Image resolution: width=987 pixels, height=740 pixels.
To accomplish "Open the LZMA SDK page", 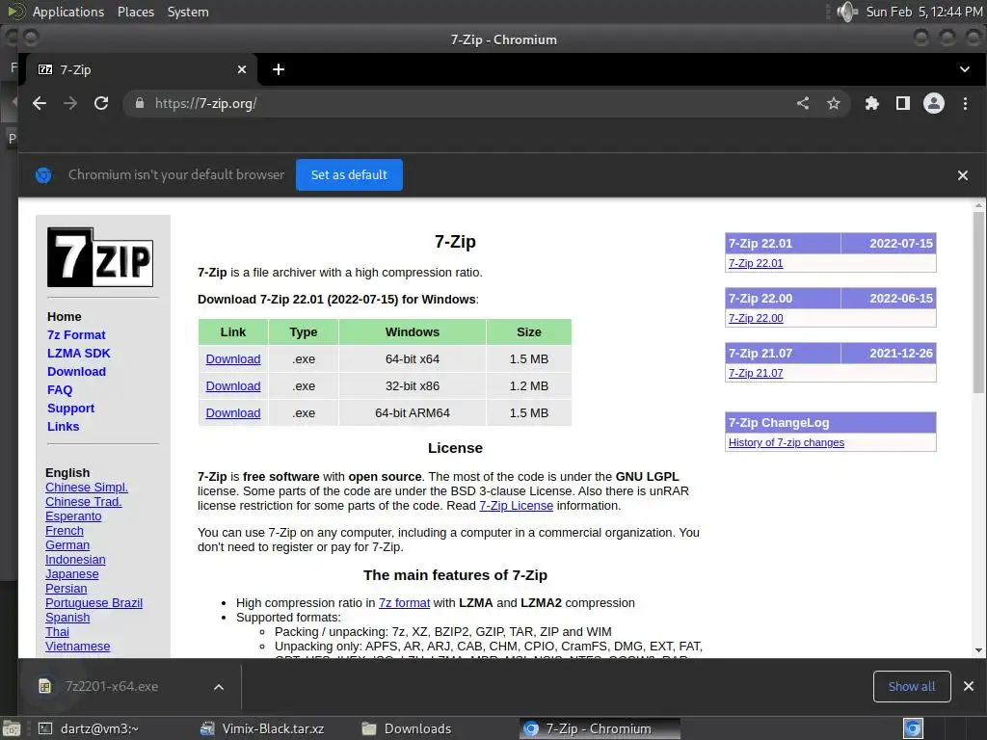I will point(79,353).
